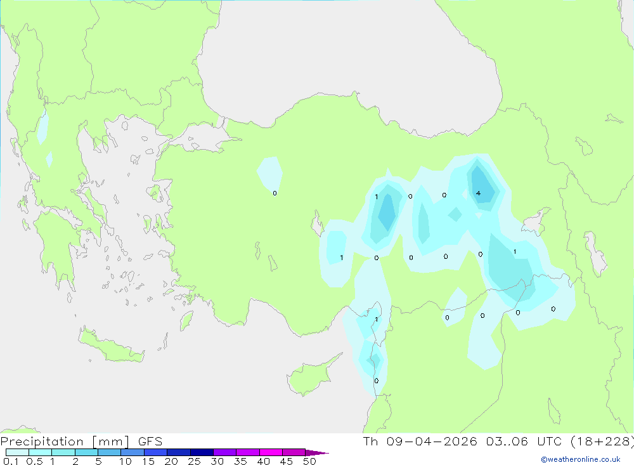Click the 5–10 mm legend color swatch
634x465 pixels.
(x=110, y=452)
